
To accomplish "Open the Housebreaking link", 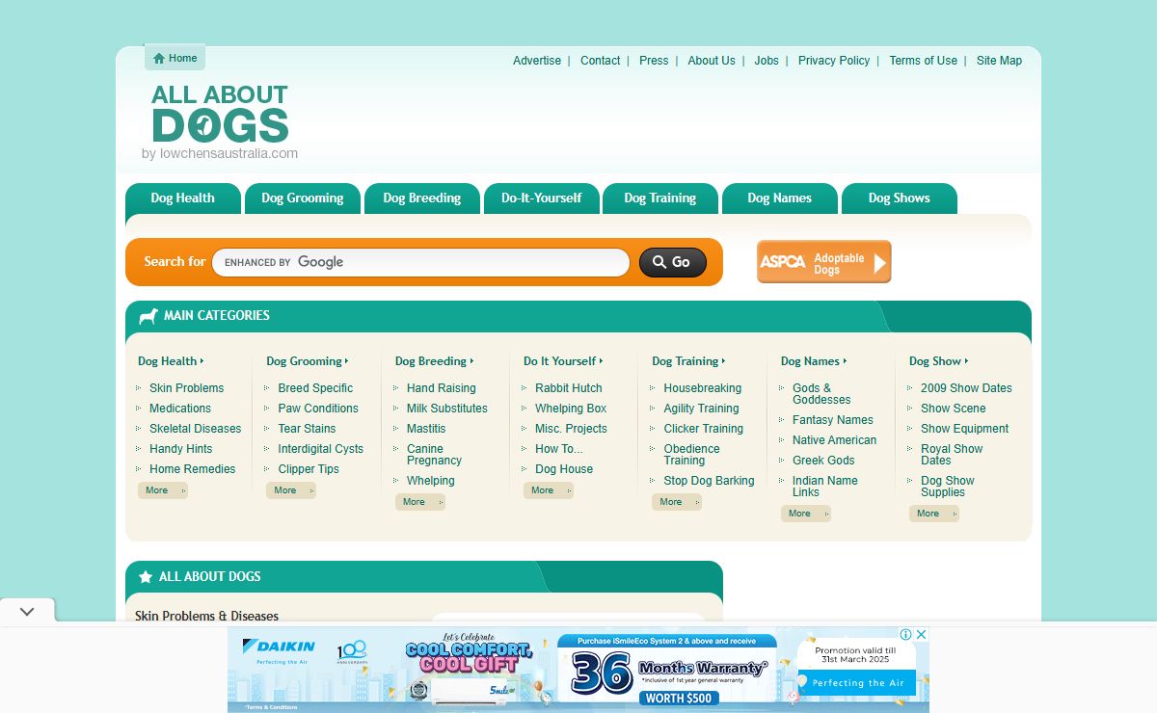I will pos(703,388).
